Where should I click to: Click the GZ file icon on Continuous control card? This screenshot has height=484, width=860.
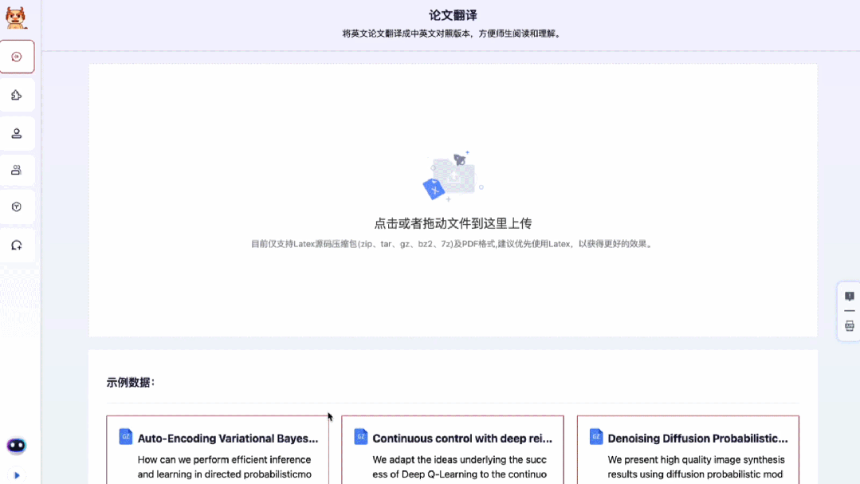[x=360, y=437]
